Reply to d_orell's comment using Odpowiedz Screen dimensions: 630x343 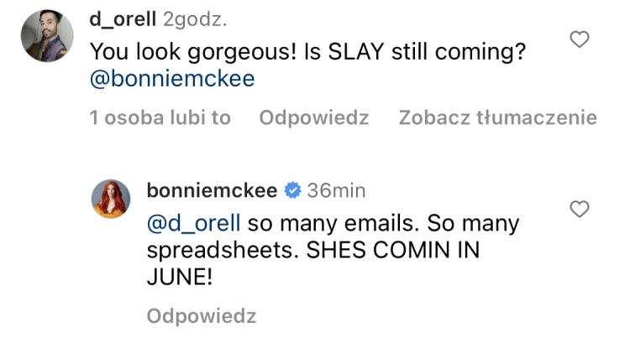pos(313,118)
